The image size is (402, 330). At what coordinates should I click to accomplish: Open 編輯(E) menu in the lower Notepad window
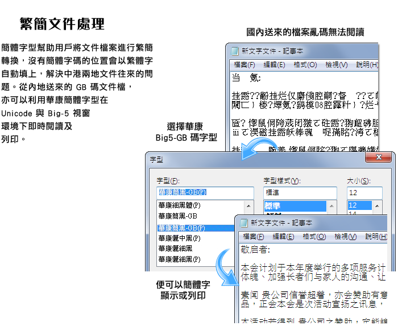pos(283,236)
